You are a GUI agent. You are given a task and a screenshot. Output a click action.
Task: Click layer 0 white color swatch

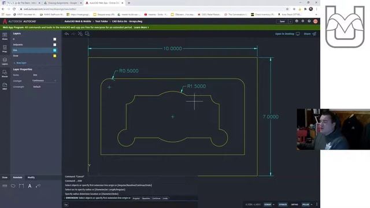(55, 39)
